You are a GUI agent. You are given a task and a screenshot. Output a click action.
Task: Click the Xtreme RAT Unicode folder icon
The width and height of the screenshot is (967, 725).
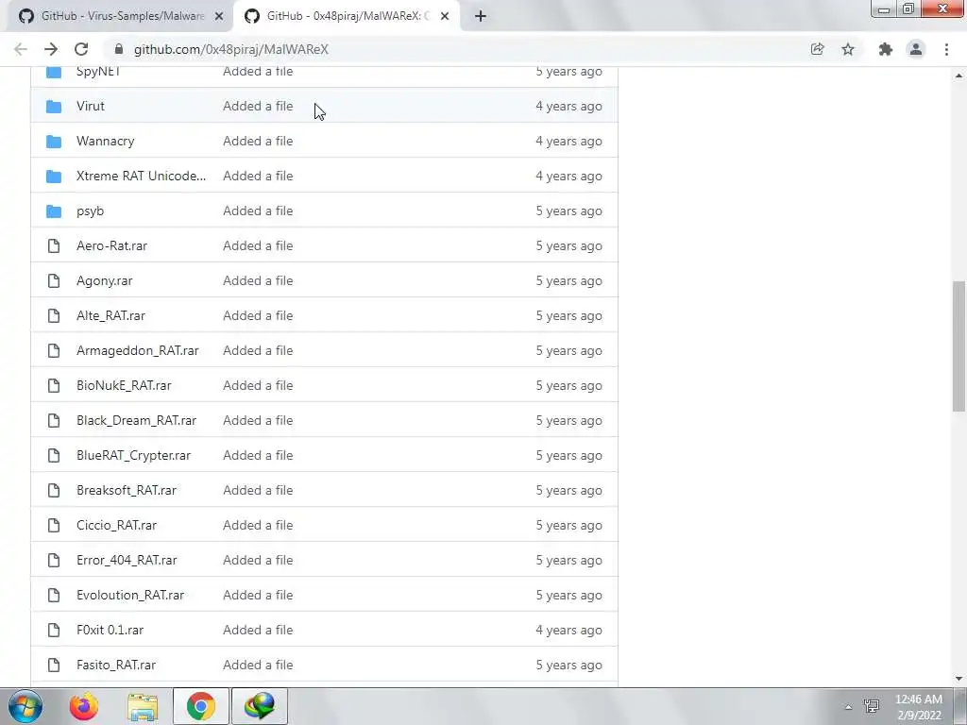(54, 177)
